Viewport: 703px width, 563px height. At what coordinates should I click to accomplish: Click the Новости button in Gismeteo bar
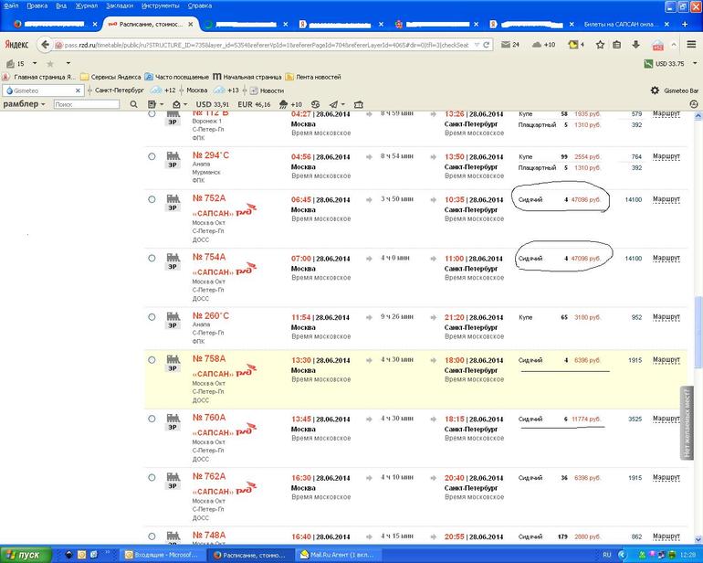[x=267, y=90]
